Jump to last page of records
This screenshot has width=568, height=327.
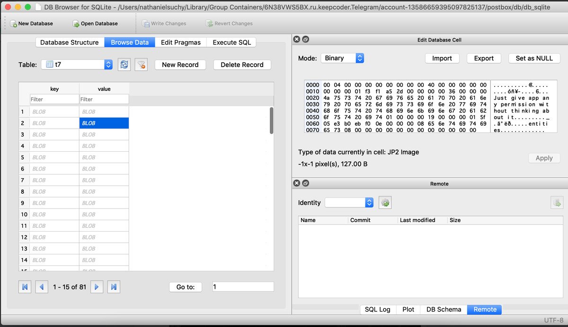113,287
